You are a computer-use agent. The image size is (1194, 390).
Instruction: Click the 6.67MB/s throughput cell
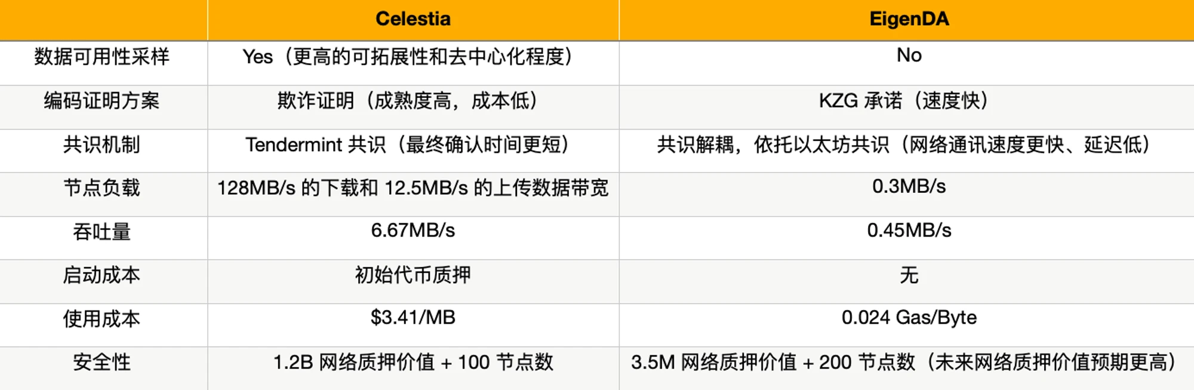413,231
